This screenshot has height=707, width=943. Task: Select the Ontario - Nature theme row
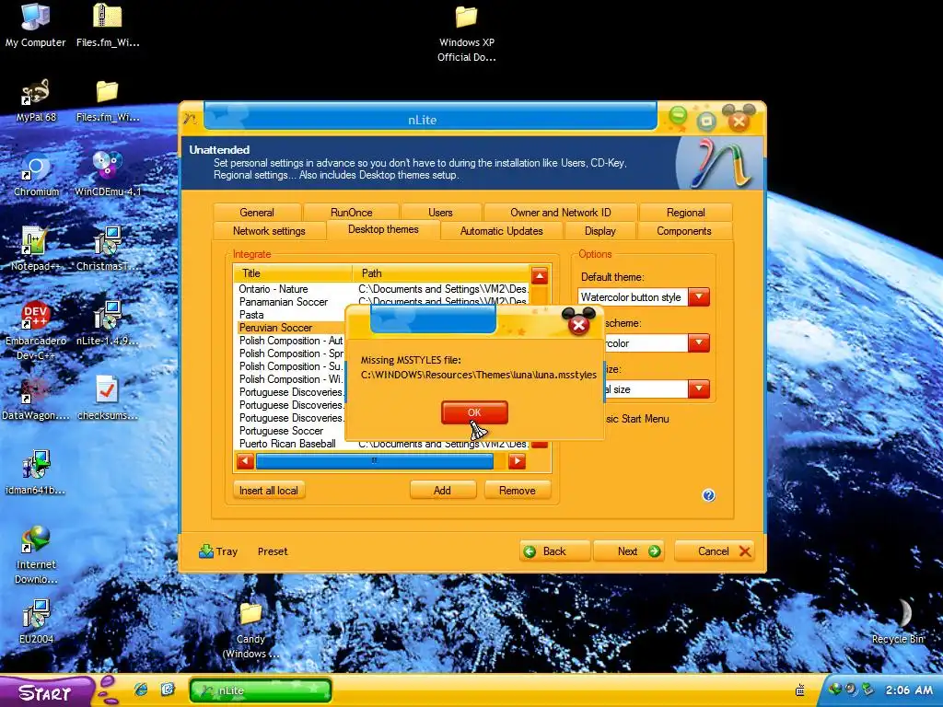pyautogui.click(x=382, y=289)
